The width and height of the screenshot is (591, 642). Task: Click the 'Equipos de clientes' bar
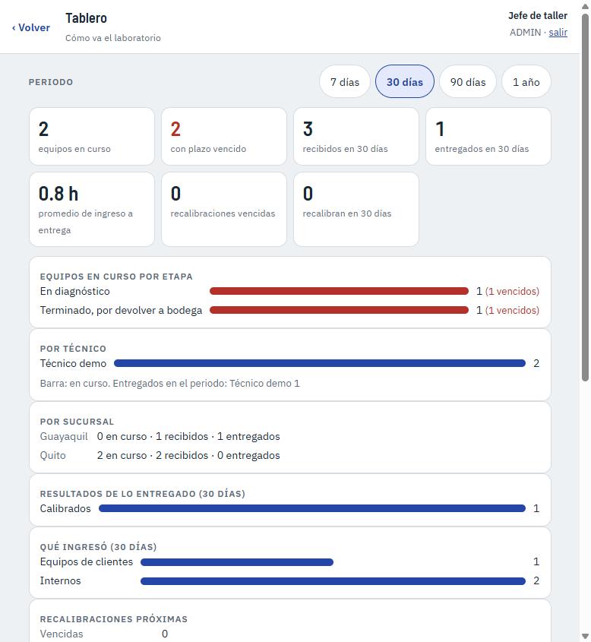click(237, 561)
